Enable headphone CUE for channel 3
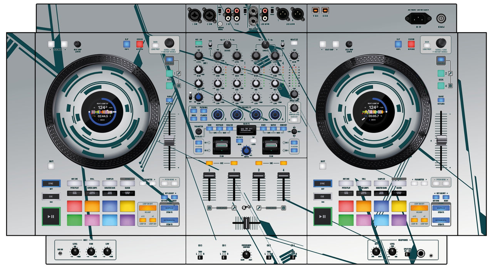 click(x=209, y=163)
